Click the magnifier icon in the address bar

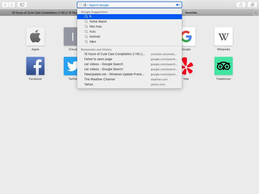(80, 5)
